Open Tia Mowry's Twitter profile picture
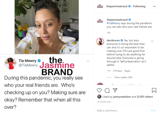159x113 pixels. tap(10, 64)
